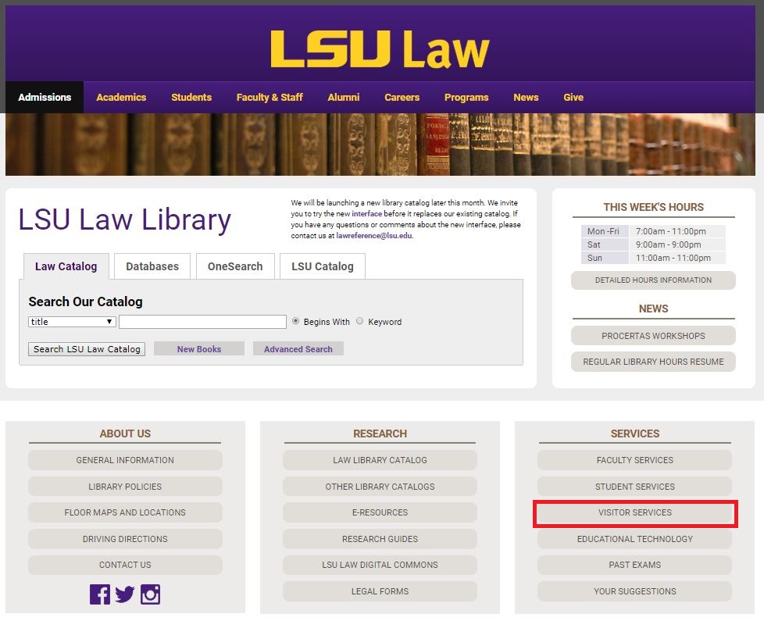Select the Keyword radio button
This screenshot has height=628, width=764.
click(x=359, y=321)
